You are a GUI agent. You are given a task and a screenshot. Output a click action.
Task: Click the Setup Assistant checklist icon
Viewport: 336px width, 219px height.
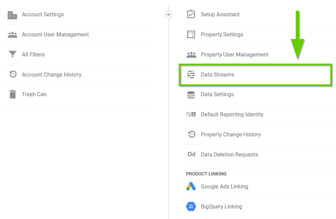coord(191,14)
